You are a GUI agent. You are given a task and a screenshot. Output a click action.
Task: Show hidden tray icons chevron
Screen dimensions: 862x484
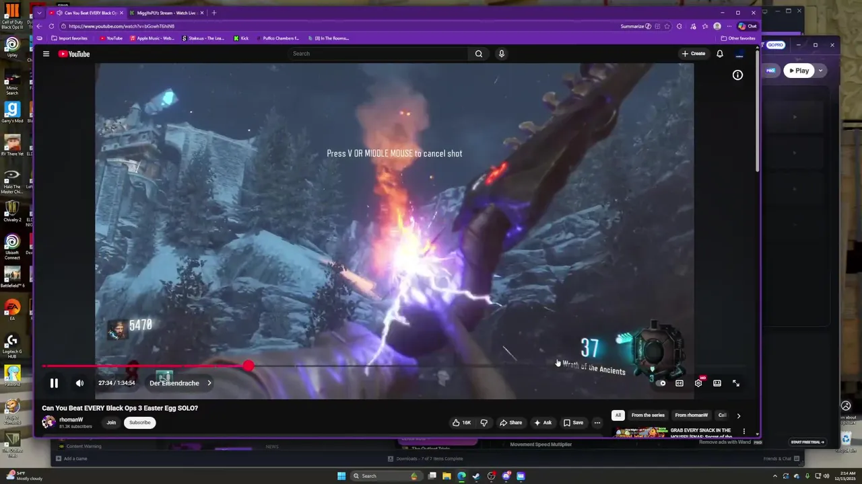775,476
